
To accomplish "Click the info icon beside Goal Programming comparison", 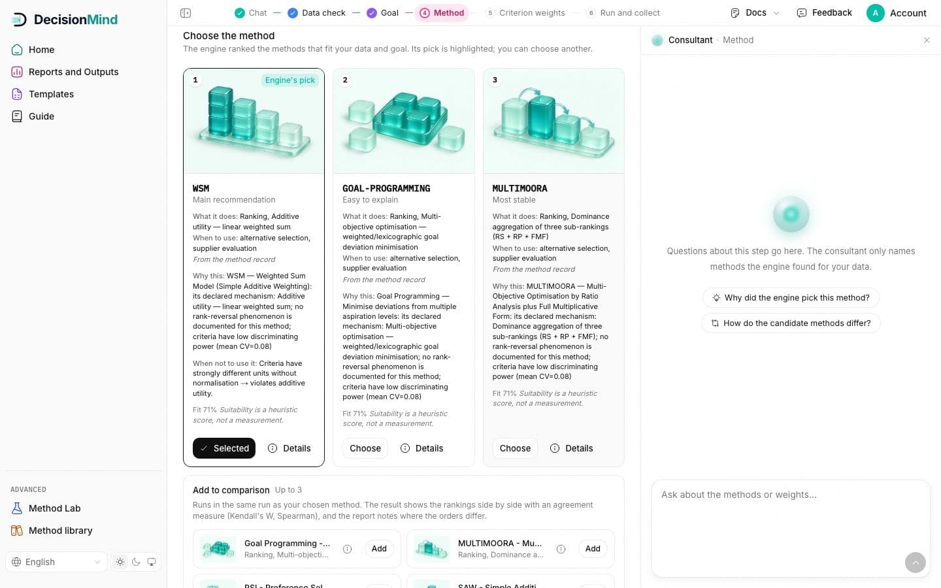I will pyautogui.click(x=348, y=549).
